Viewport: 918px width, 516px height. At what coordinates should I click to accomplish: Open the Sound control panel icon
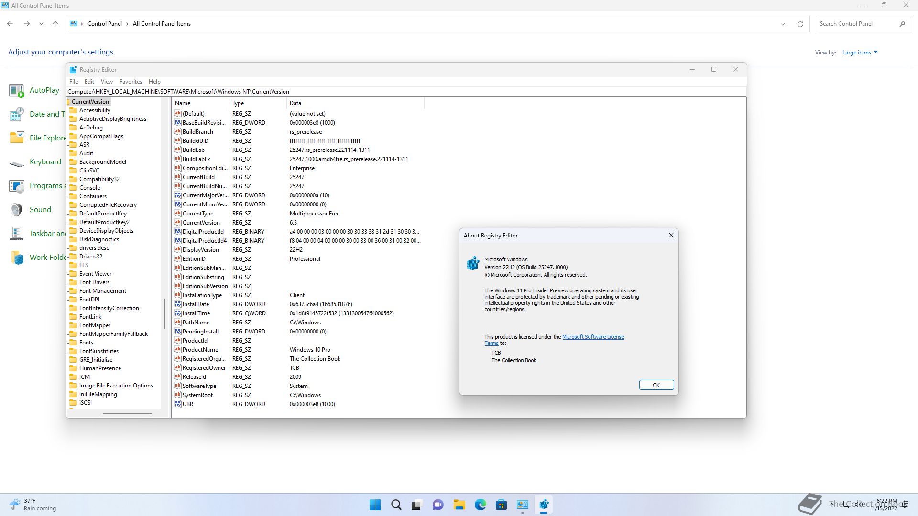[x=17, y=210]
